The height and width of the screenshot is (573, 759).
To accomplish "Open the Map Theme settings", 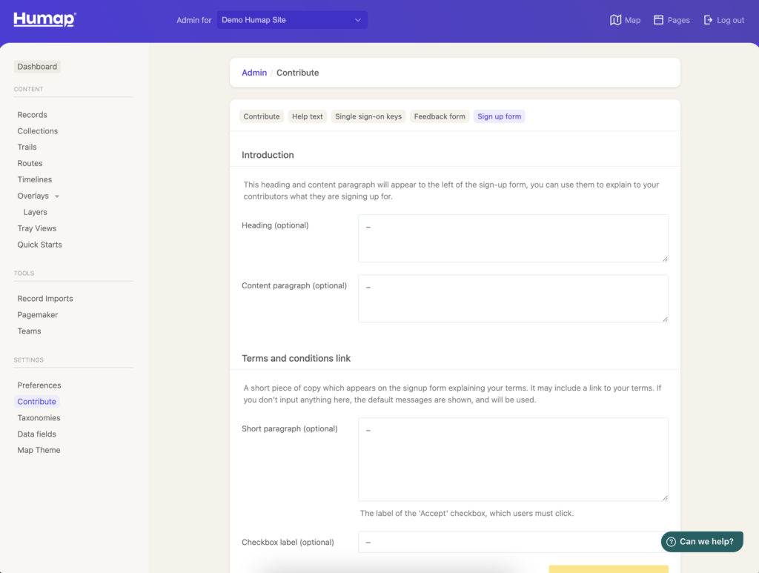I will pos(39,450).
